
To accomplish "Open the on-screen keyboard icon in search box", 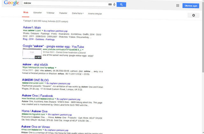I will pyautogui.click(x=110, y=4).
